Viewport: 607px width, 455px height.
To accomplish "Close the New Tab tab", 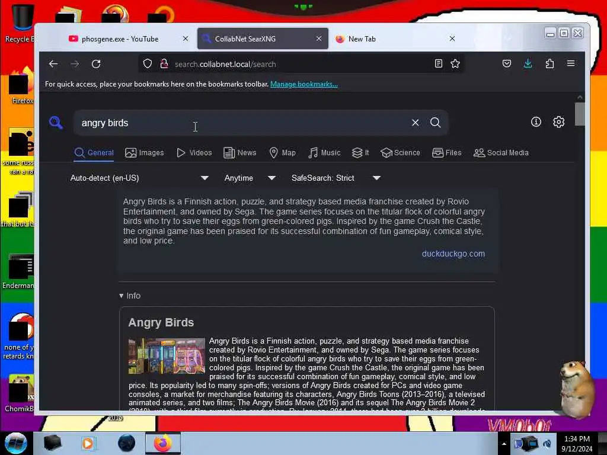I will pyautogui.click(x=452, y=39).
